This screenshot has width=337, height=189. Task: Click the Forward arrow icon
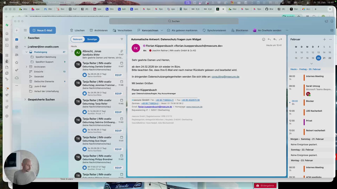[x=280, y=39]
